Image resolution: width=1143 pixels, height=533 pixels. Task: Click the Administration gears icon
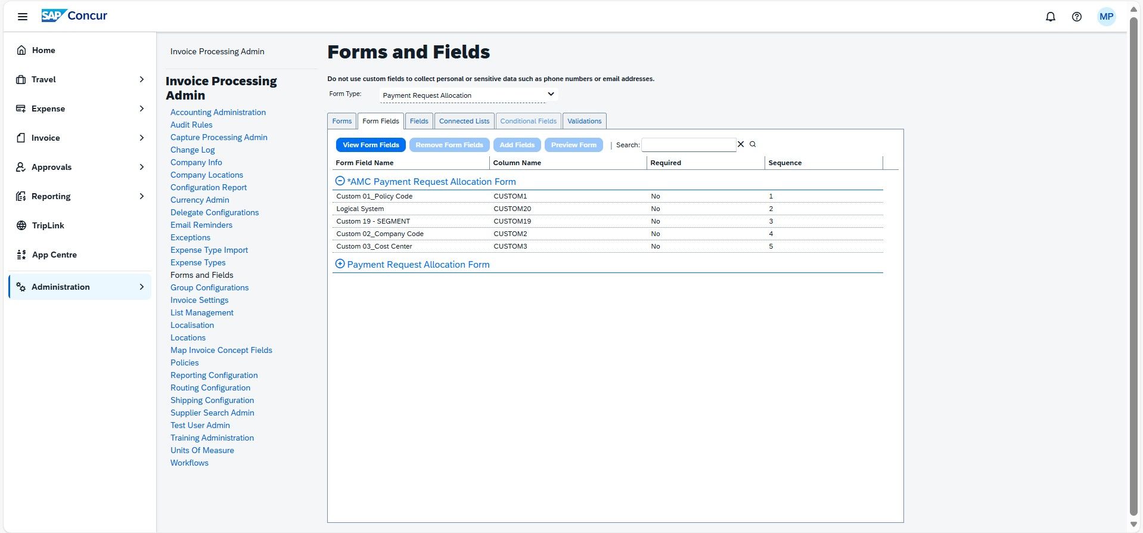click(x=21, y=287)
